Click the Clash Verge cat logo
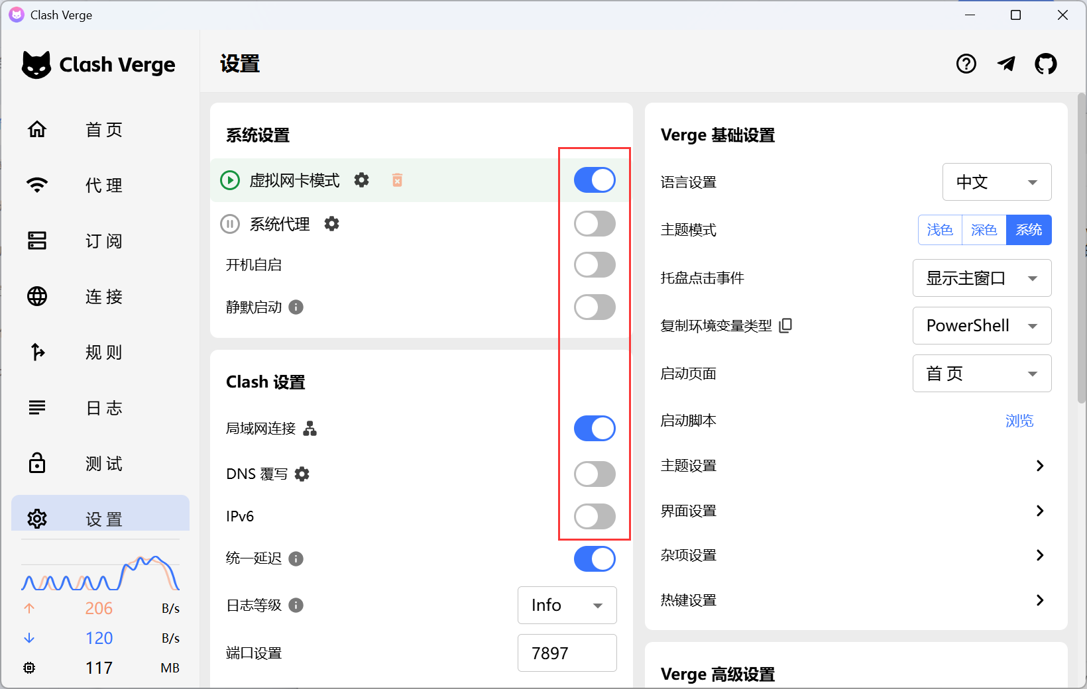 pos(36,65)
